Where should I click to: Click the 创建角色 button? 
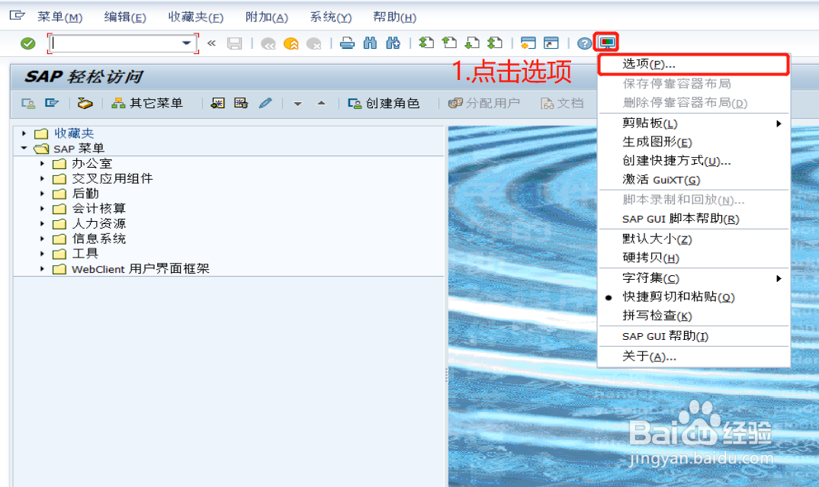pos(384,104)
